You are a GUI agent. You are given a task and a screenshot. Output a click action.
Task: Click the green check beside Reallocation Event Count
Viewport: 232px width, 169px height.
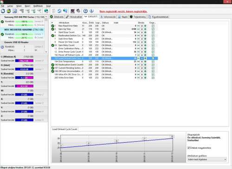tap(53, 65)
